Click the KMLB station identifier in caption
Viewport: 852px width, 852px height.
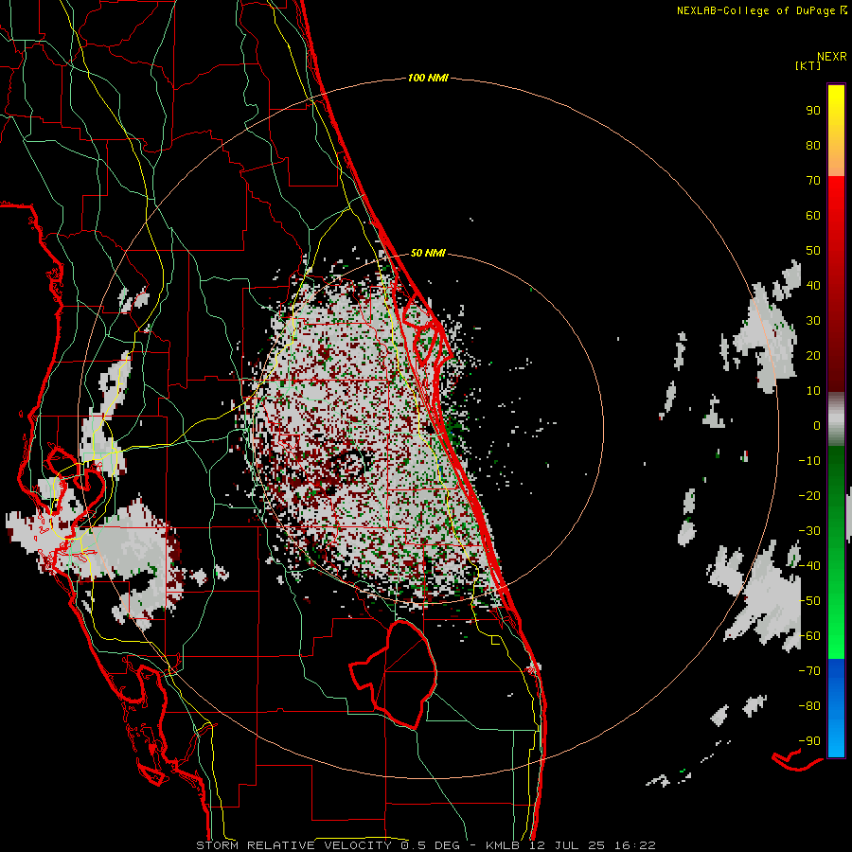pos(503,845)
